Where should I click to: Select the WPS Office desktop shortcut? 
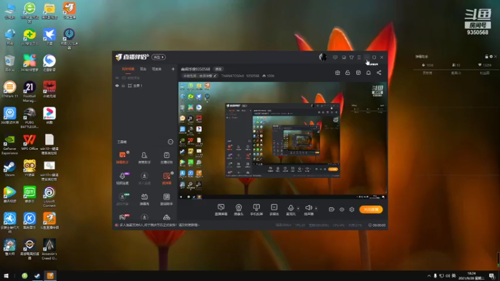coord(29,142)
